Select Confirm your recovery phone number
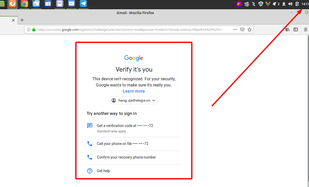The height and width of the screenshot is (187, 309). (134, 157)
